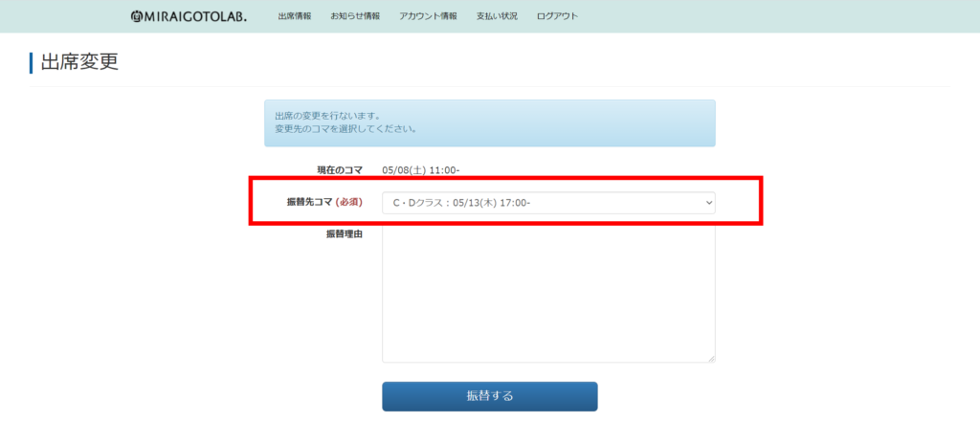Viewport: 980px width, 443px height.
Task: Click the 現在のコマ value 05/08(土) 11:00-
Action: (421, 170)
